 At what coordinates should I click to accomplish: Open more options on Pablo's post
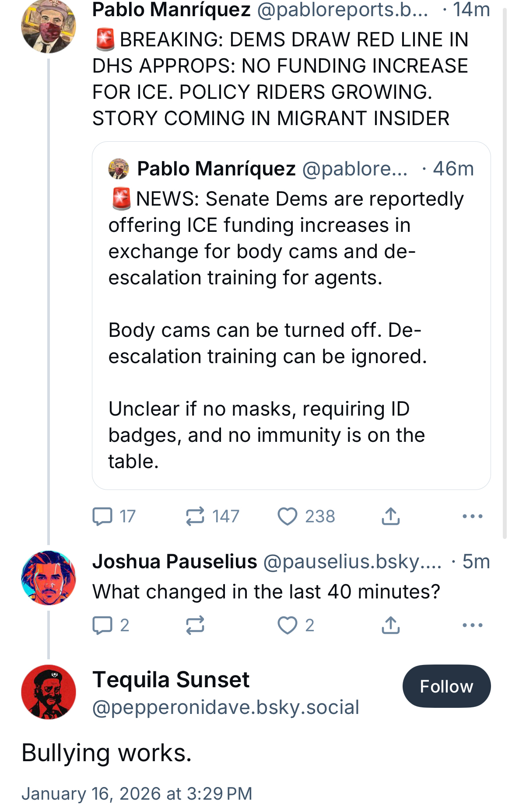click(472, 516)
